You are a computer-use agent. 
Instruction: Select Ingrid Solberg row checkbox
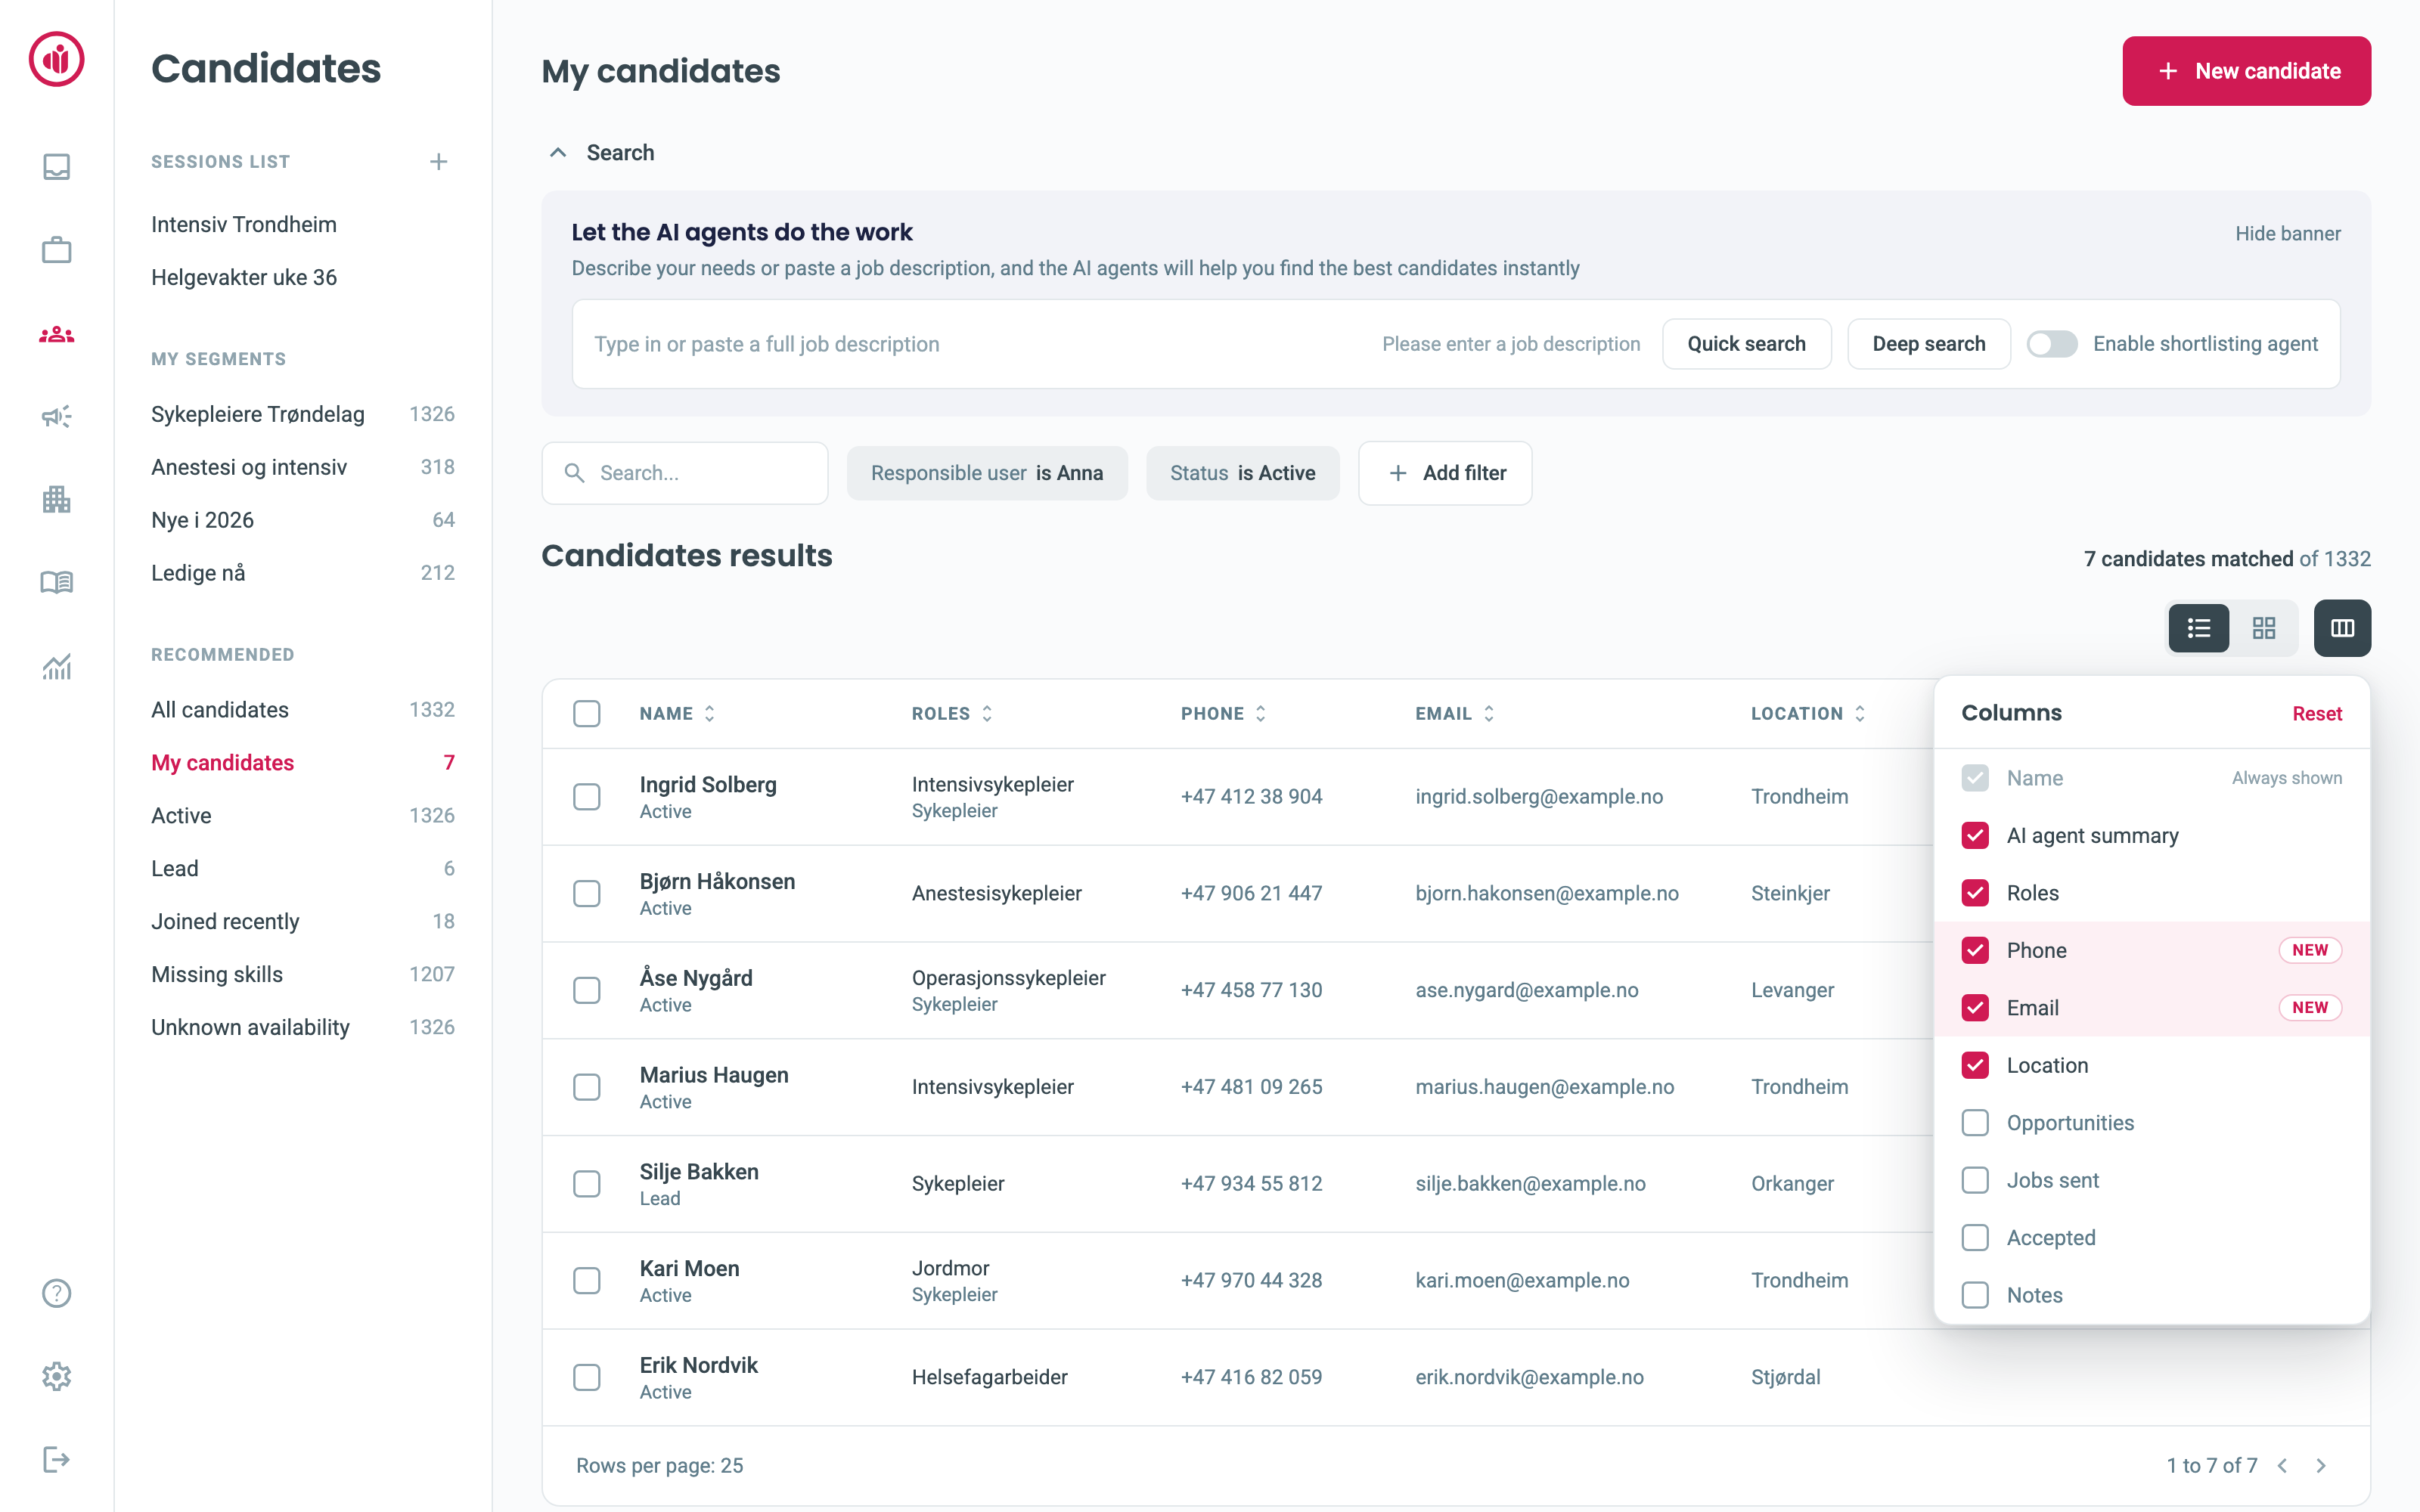(587, 797)
